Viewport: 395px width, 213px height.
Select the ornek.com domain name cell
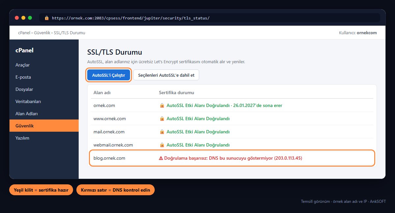(104, 106)
